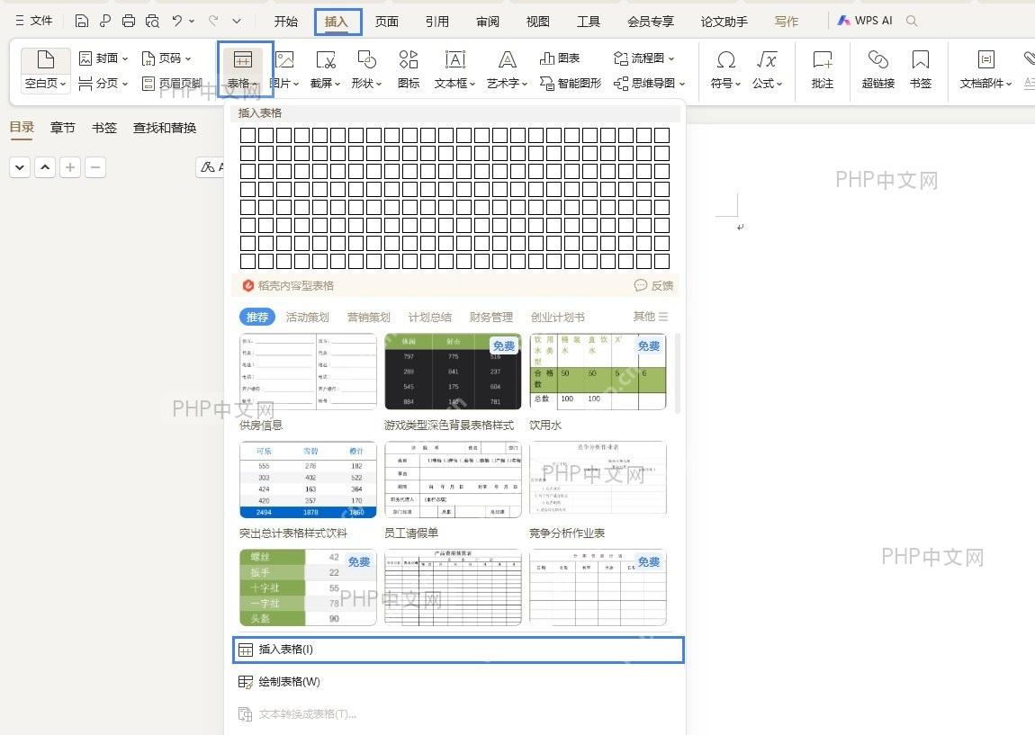Click the up-chevron button in outline pane
The width and height of the screenshot is (1035, 735).
[x=45, y=167]
